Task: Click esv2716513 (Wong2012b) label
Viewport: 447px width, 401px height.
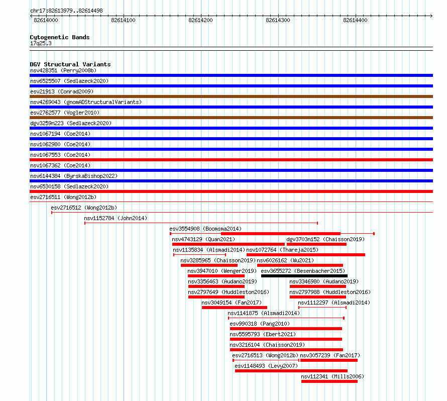Action: click(x=265, y=355)
